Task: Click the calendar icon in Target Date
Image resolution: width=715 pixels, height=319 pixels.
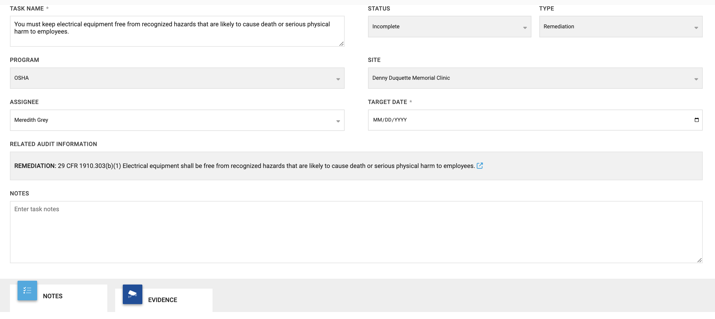Action: tap(696, 120)
